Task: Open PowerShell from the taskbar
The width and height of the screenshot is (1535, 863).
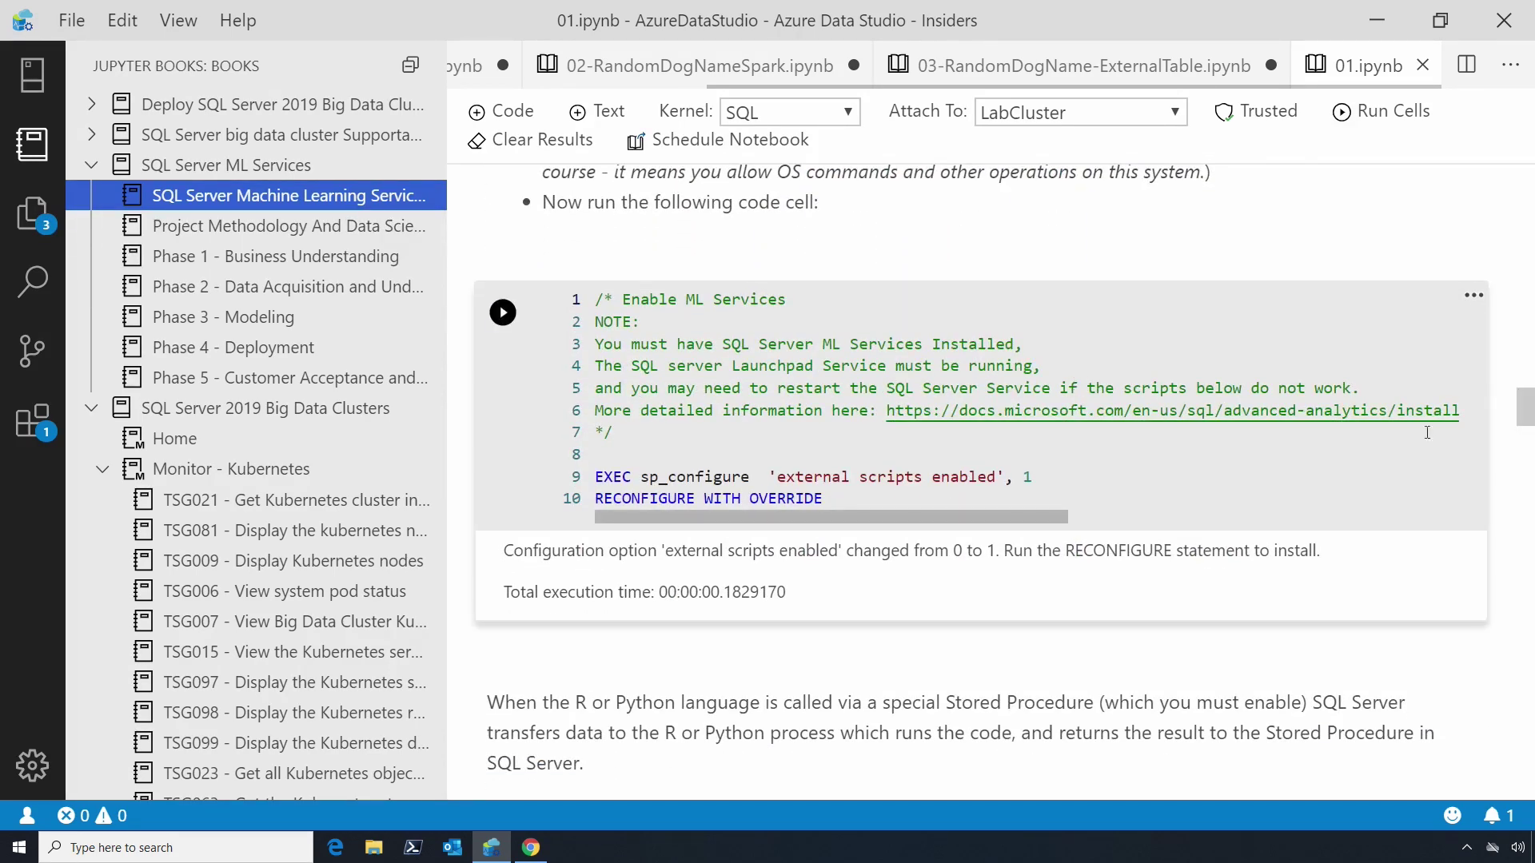Action: [x=413, y=847]
